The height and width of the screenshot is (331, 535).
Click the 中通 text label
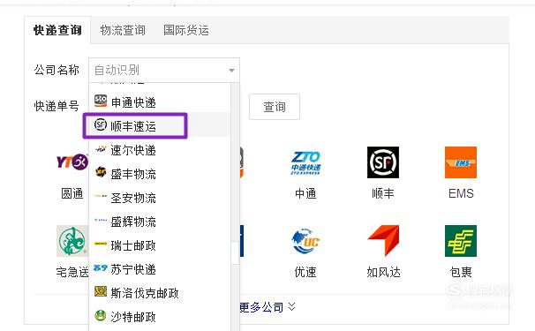tap(305, 194)
